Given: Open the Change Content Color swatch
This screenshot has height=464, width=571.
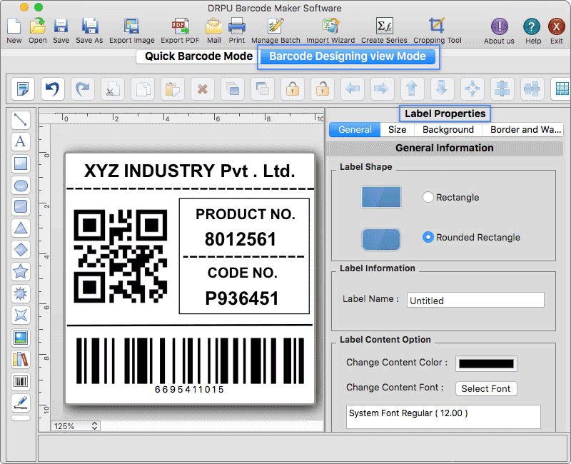Looking at the screenshot, I should (486, 363).
